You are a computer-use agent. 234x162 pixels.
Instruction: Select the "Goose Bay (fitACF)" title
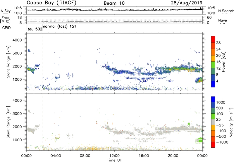pyautogui.click(x=51, y=3)
